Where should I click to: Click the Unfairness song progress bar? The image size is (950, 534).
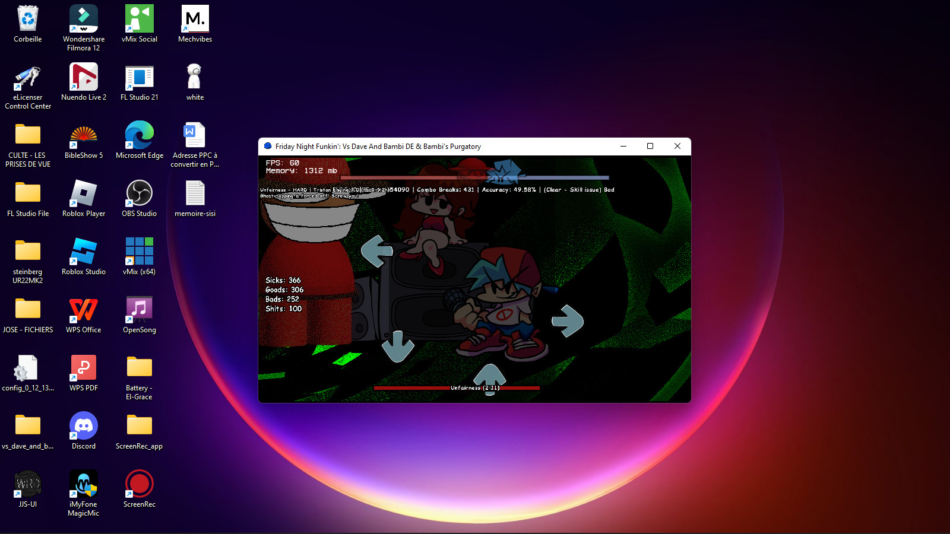[457, 388]
